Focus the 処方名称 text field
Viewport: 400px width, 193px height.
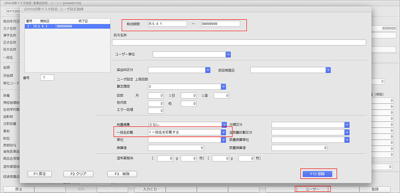coord(239,43)
